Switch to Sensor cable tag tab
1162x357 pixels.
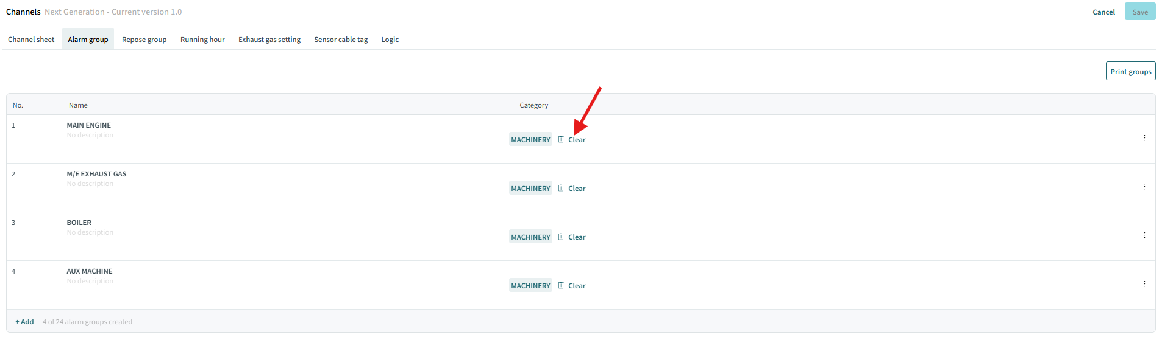coord(341,40)
